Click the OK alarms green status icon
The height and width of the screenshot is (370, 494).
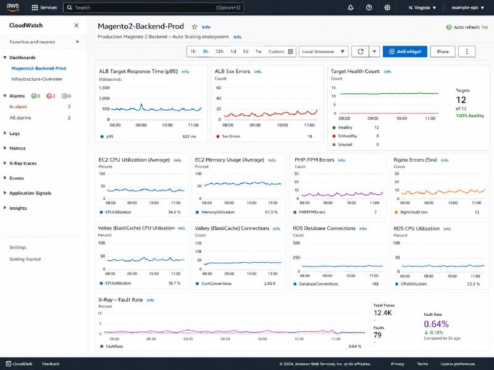[34, 96]
